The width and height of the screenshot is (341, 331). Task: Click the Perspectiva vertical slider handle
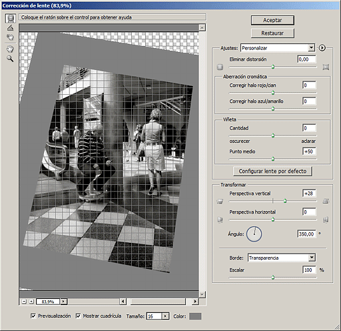(285, 201)
